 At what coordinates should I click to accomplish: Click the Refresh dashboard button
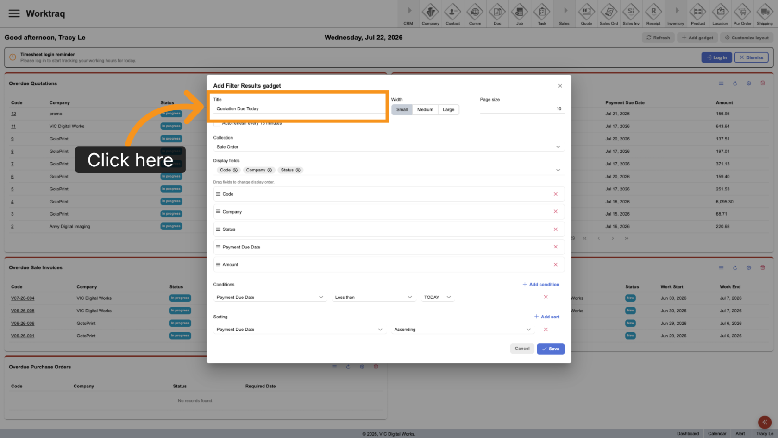pyautogui.click(x=658, y=38)
